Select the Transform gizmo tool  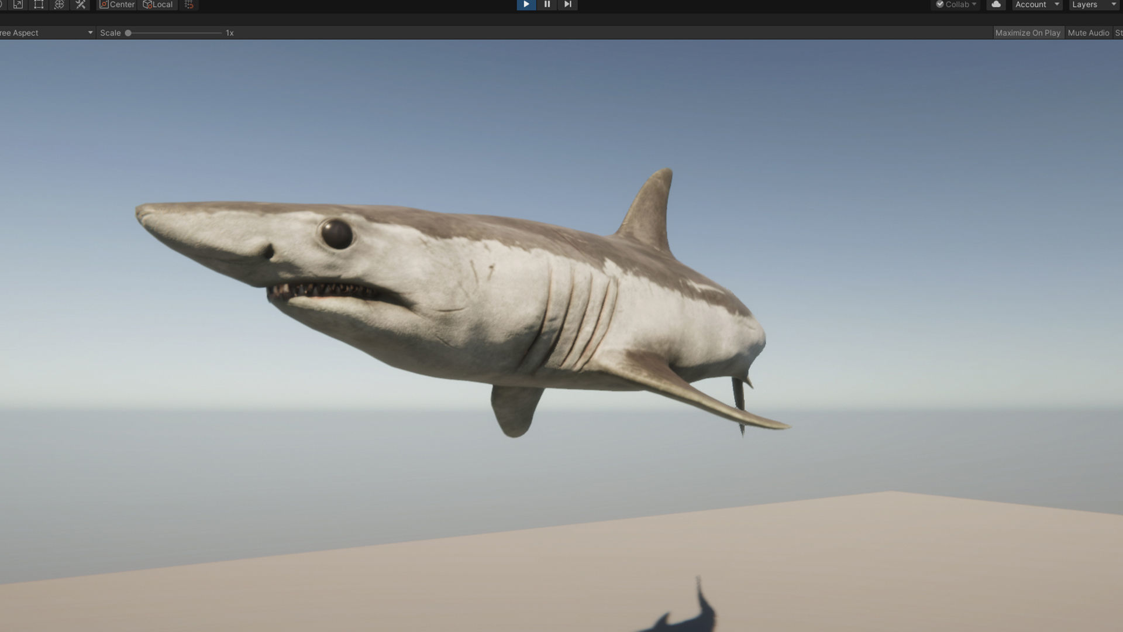[x=59, y=4]
